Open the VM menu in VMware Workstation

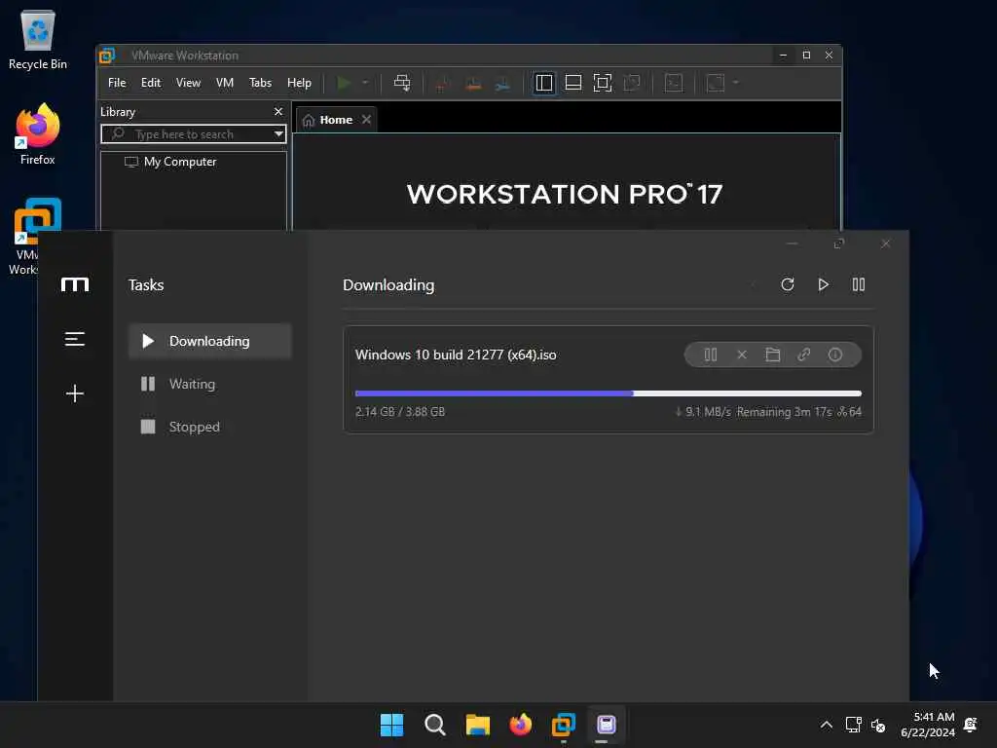[225, 83]
